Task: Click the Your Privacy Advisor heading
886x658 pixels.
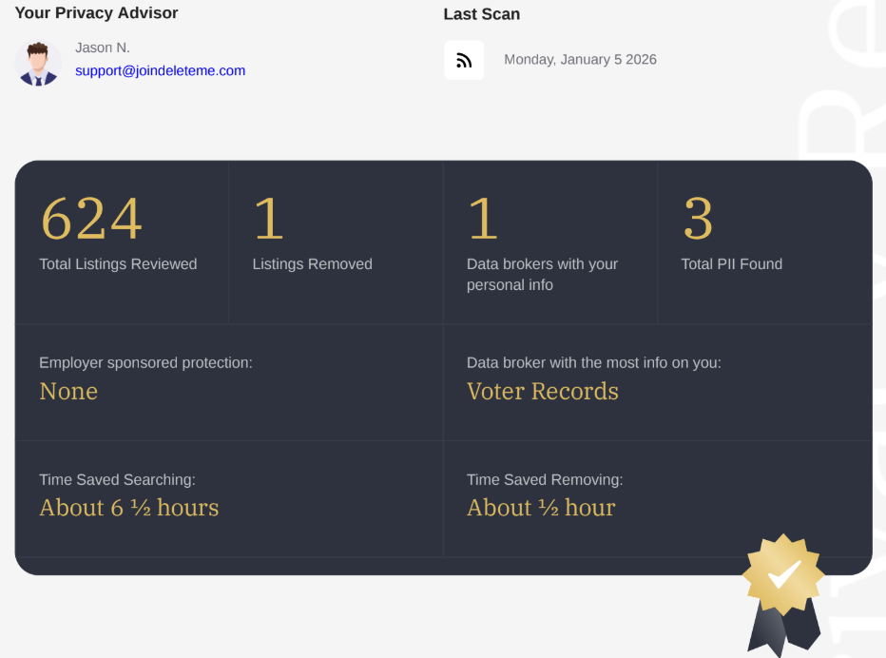Action: (x=96, y=13)
